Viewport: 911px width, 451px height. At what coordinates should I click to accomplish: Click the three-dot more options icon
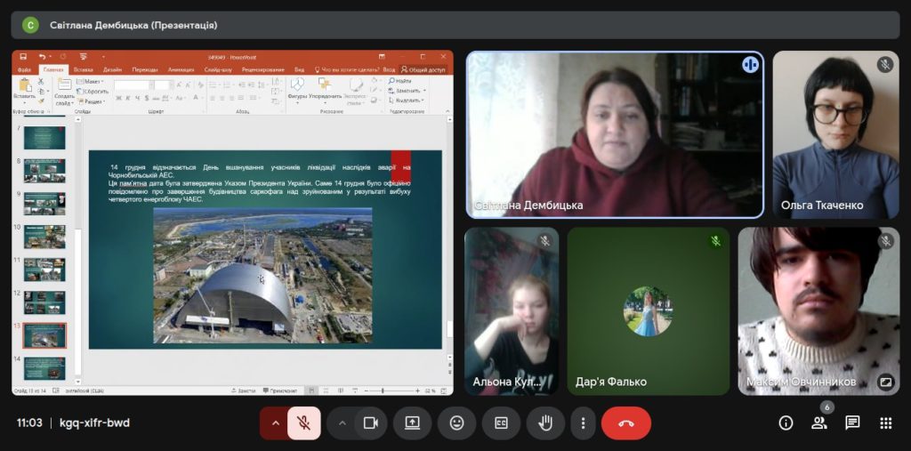point(583,423)
